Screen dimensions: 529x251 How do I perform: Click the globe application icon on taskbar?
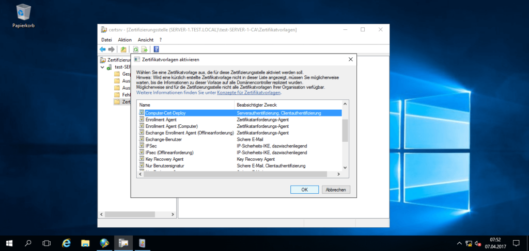click(104, 243)
